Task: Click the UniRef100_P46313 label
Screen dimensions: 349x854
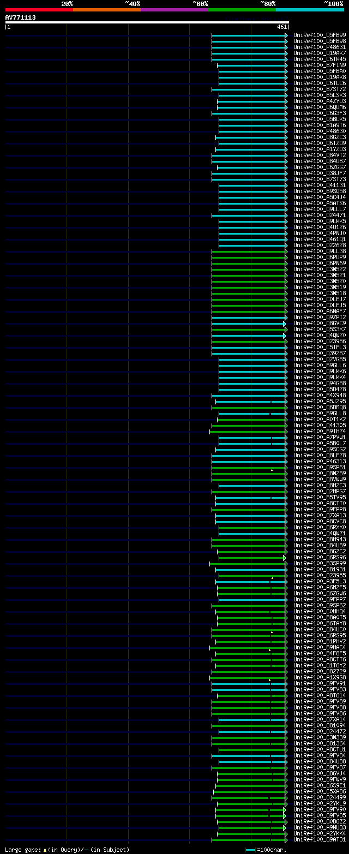Action: coord(319,462)
